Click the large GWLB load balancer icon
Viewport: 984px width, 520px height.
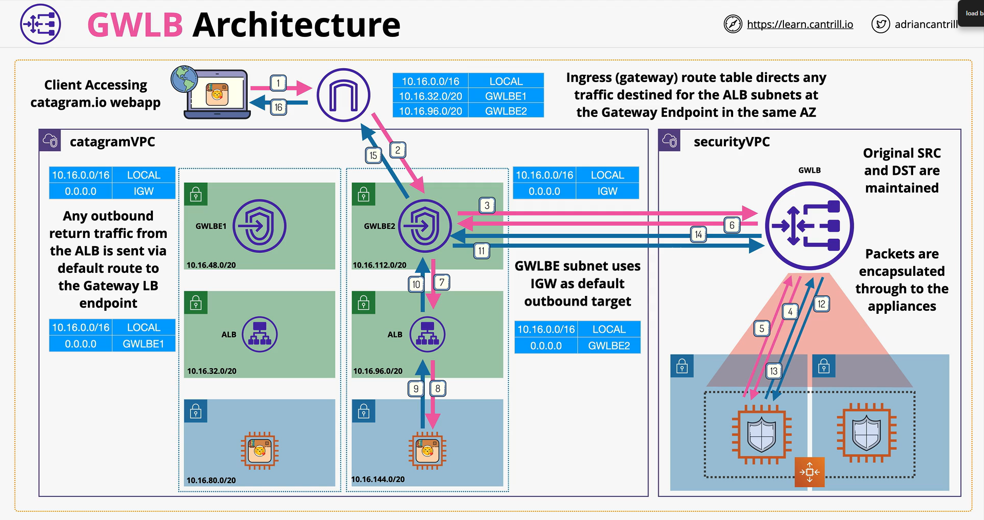(x=810, y=226)
